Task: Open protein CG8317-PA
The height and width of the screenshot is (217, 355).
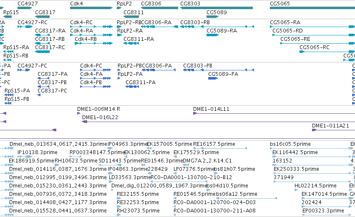Action: coord(53,74)
